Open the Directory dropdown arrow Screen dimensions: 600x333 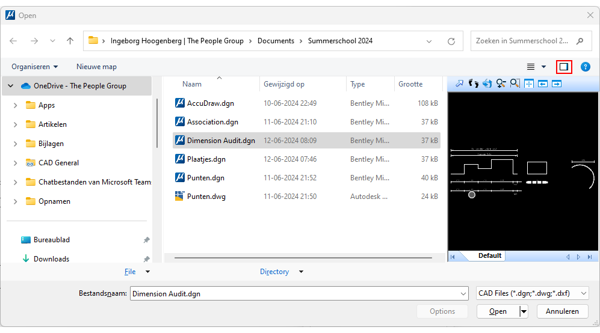coord(301,272)
